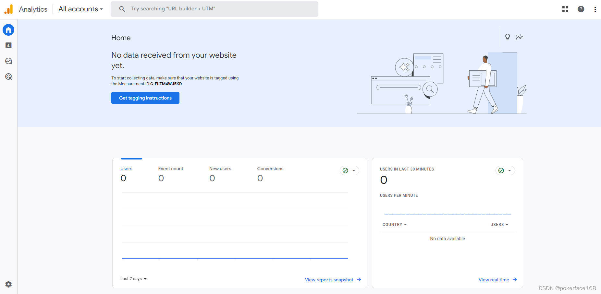Open the data quality dropdown on realtime card

505,171
